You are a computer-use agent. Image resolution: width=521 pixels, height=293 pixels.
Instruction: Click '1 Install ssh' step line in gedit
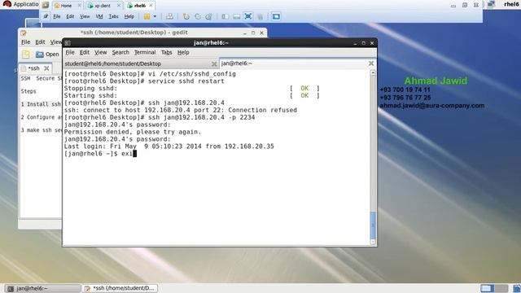(x=41, y=104)
